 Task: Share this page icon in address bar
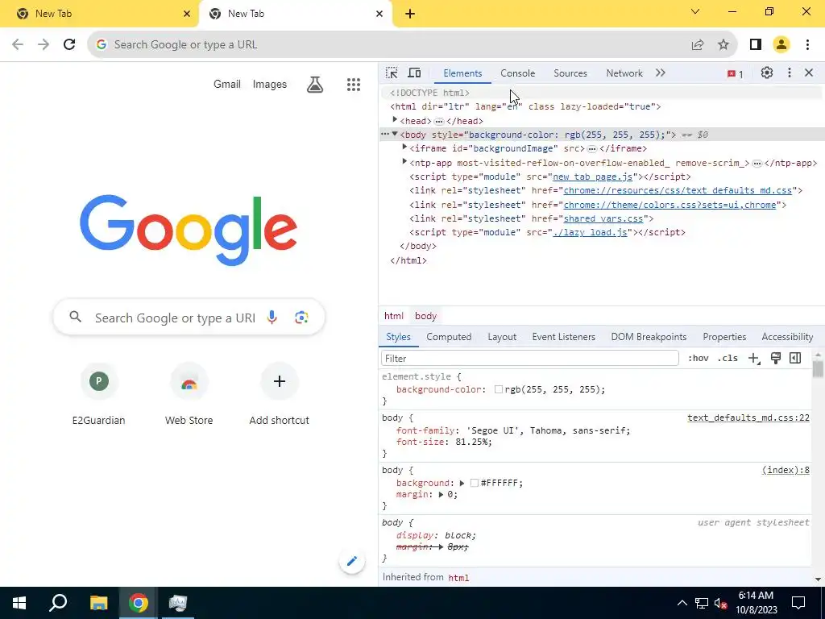pos(698,45)
